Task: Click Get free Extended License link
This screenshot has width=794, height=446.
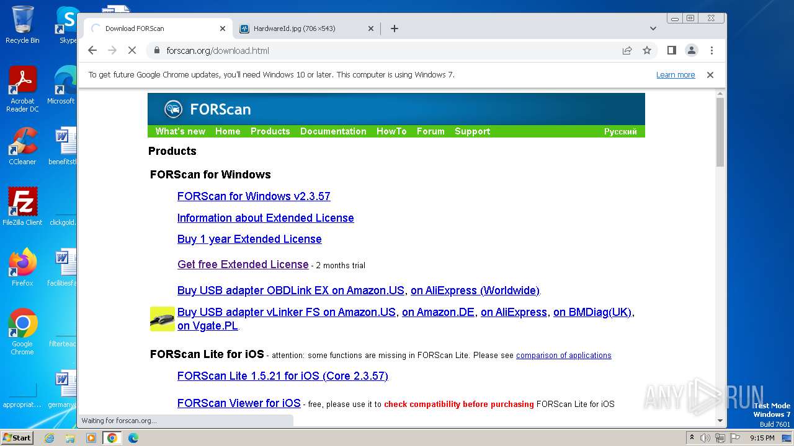Action: coord(243,265)
